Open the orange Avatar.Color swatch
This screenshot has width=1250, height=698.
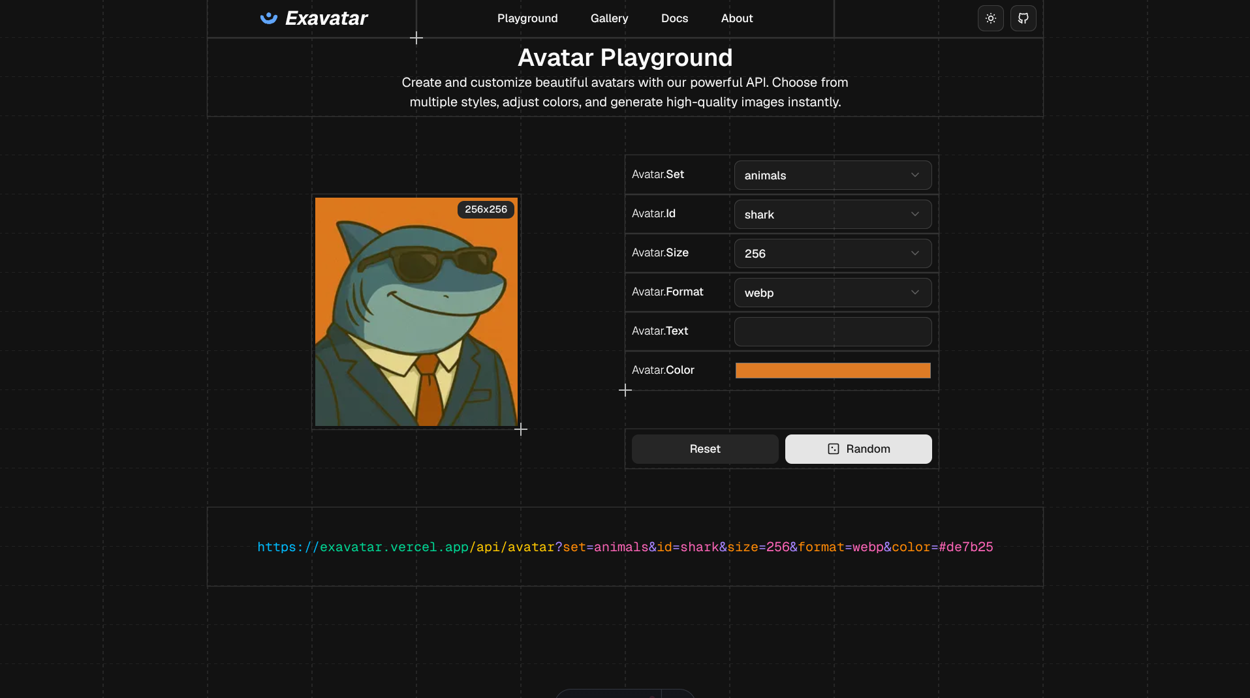(x=832, y=370)
